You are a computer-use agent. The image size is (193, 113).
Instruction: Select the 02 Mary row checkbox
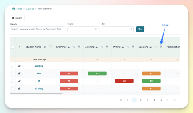tap(13, 89)
